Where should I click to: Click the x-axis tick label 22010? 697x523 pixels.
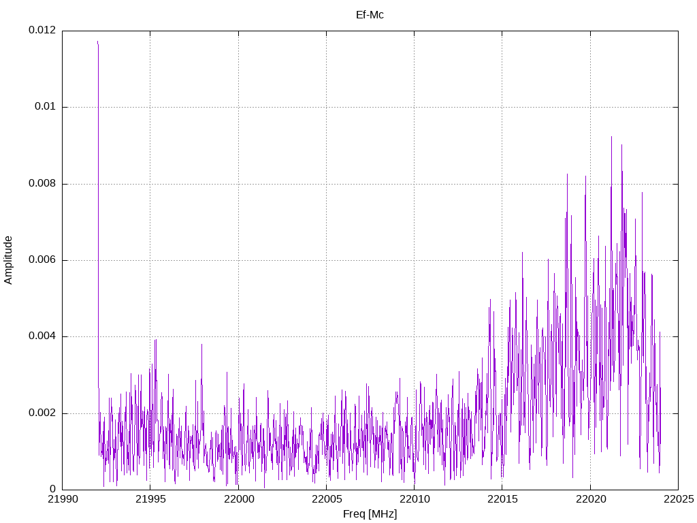click(x=415, y=499)
